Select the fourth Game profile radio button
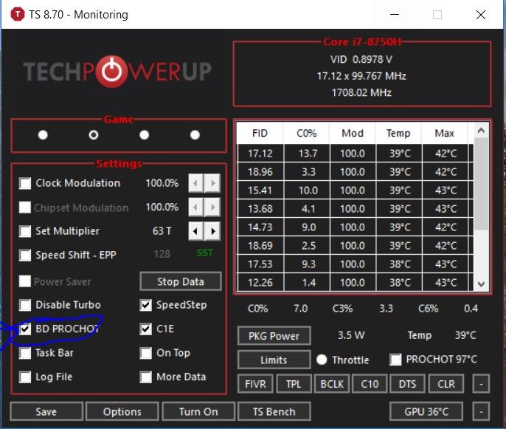 coord(195,134)
